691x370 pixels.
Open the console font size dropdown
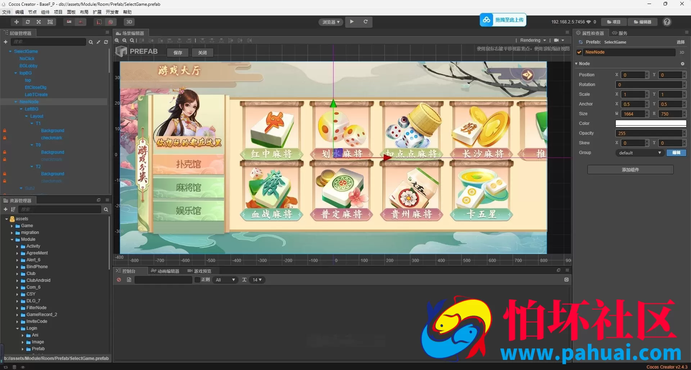[257, 280]
